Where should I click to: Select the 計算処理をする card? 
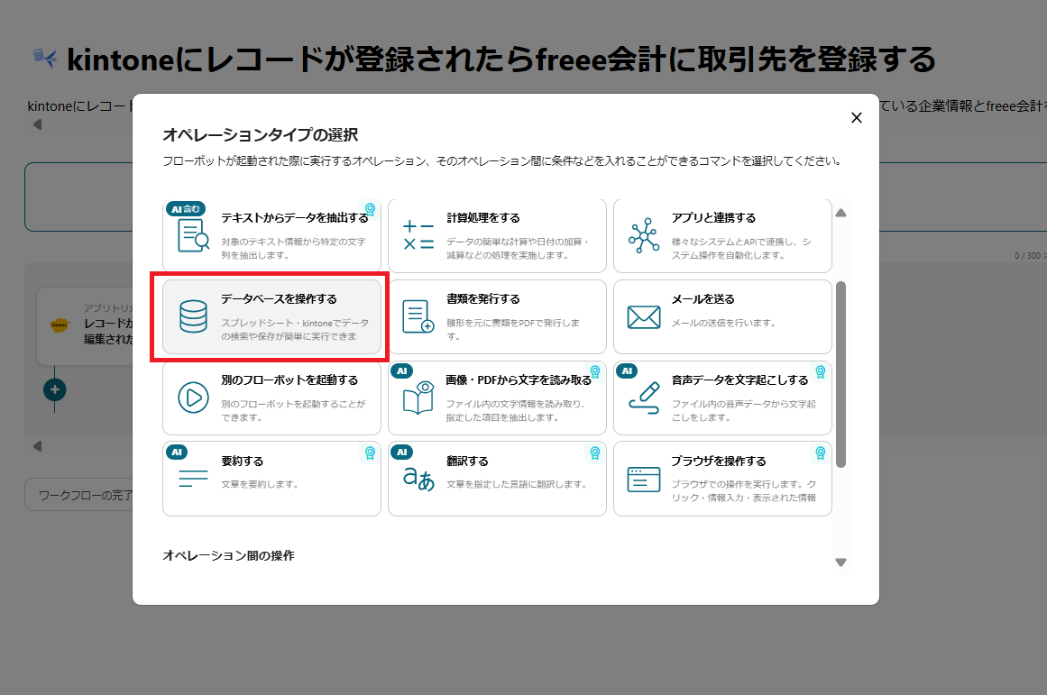[x=497, y=235]
